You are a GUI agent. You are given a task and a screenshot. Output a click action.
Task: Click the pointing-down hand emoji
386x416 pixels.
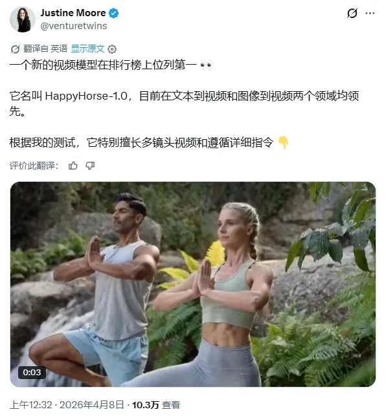tap(283, 143)
